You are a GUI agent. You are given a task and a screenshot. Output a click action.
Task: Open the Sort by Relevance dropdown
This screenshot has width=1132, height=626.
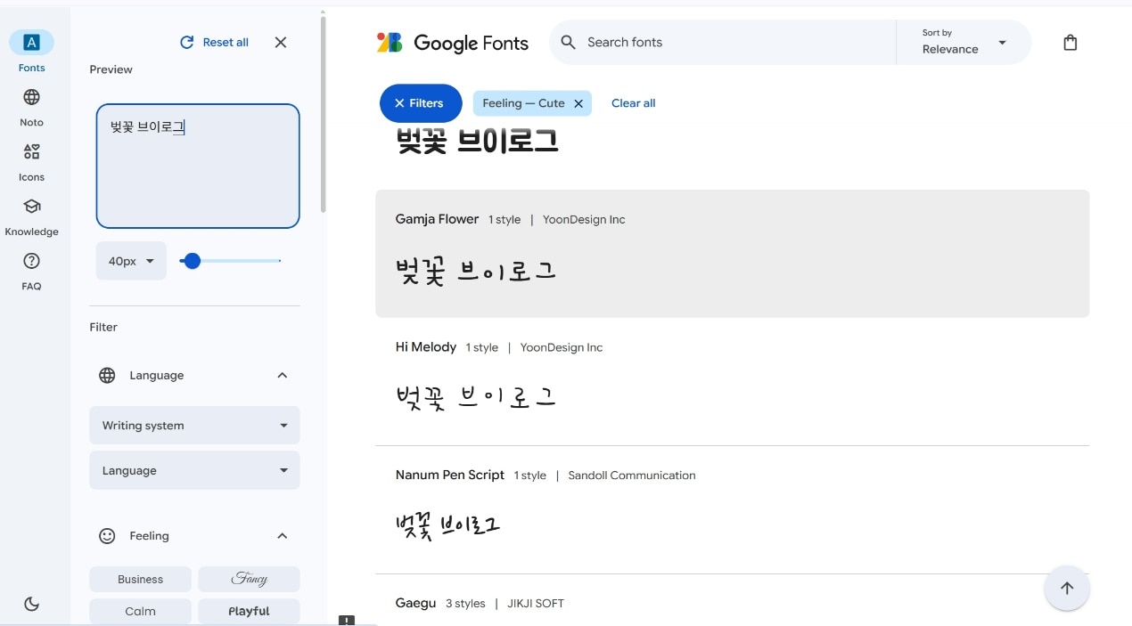964,42
